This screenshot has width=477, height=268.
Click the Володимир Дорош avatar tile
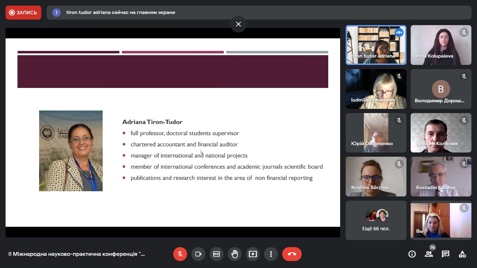click(441, 89)
